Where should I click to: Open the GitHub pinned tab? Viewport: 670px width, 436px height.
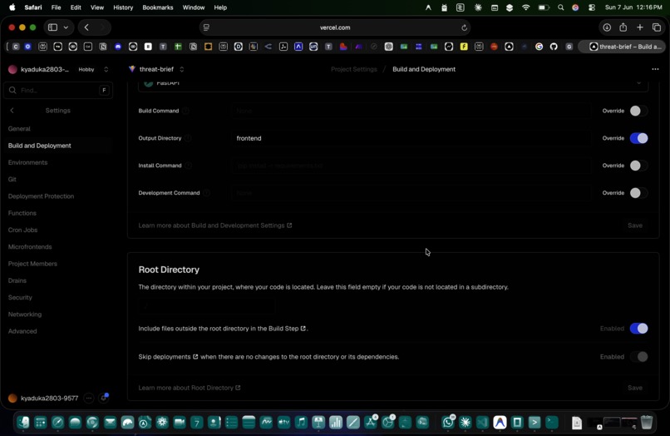click(x=554, y=47)
